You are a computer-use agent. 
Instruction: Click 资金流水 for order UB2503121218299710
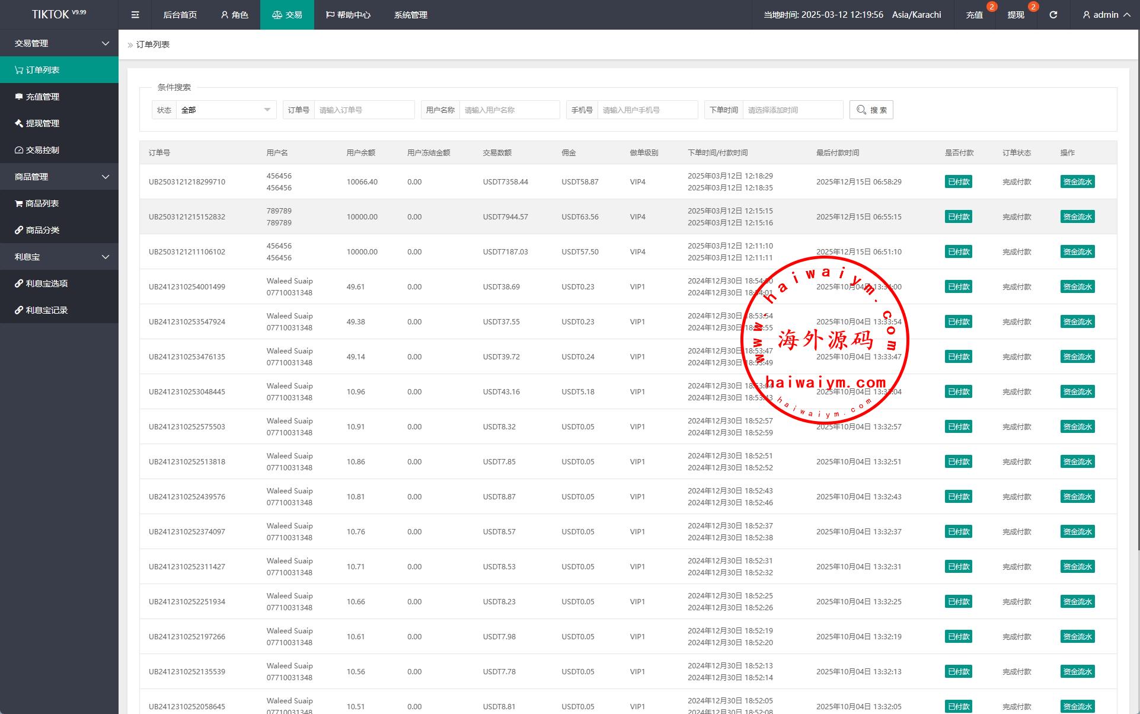(1077, 182)
